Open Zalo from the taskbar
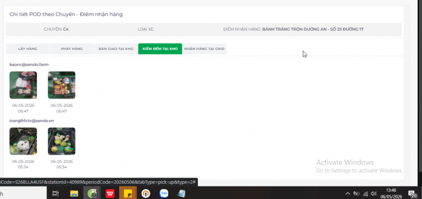This screenshot has width=422, height=199. (164, 194)
